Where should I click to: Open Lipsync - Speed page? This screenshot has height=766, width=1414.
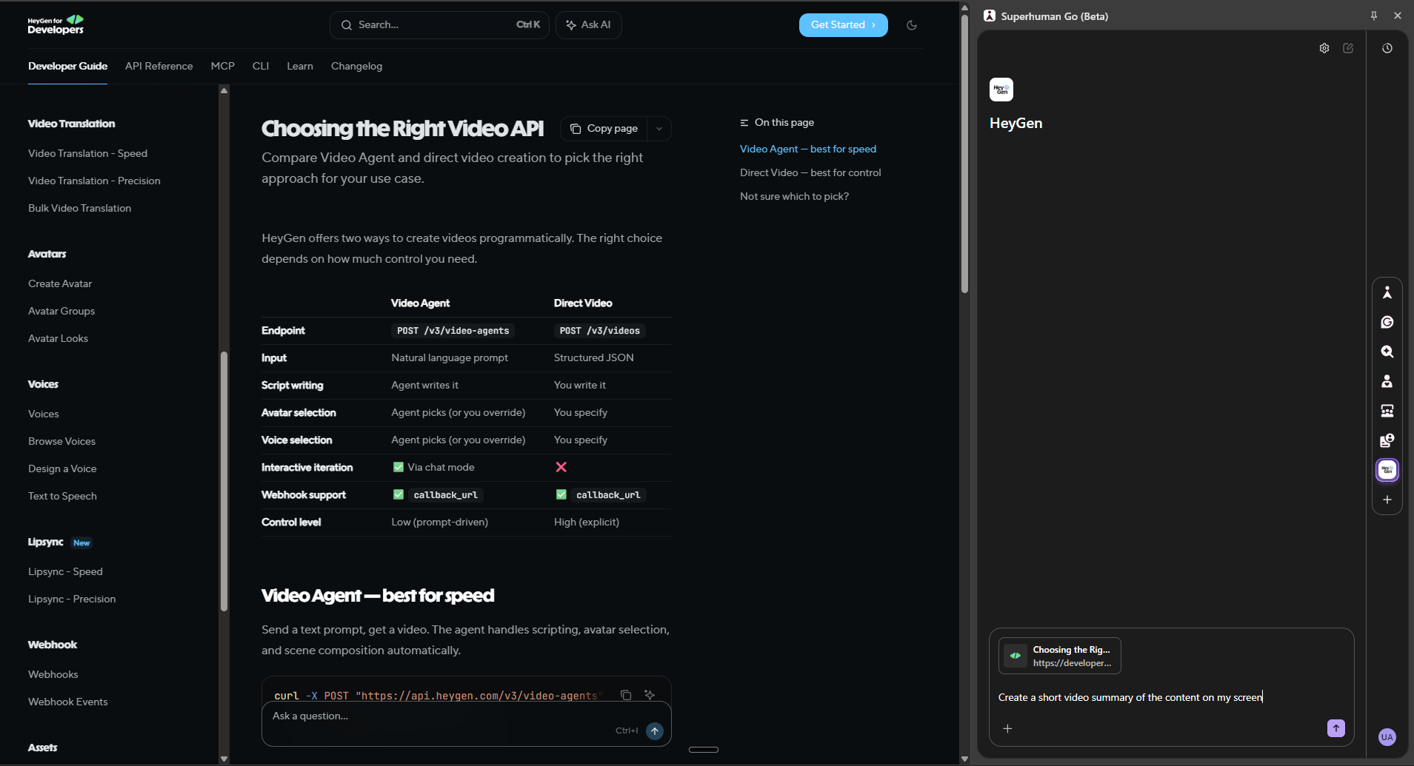(65, 571)
